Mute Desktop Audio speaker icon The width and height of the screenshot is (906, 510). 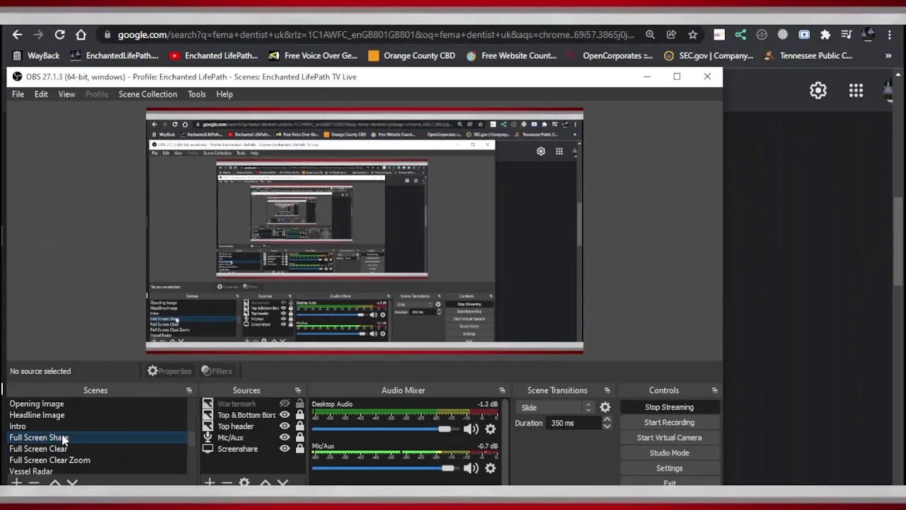471,429
